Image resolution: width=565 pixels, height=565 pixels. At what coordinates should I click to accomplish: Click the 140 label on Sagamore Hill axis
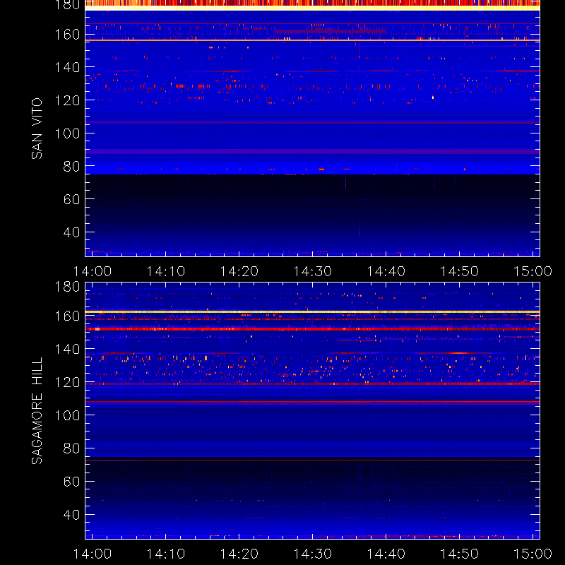click(67, 350)
